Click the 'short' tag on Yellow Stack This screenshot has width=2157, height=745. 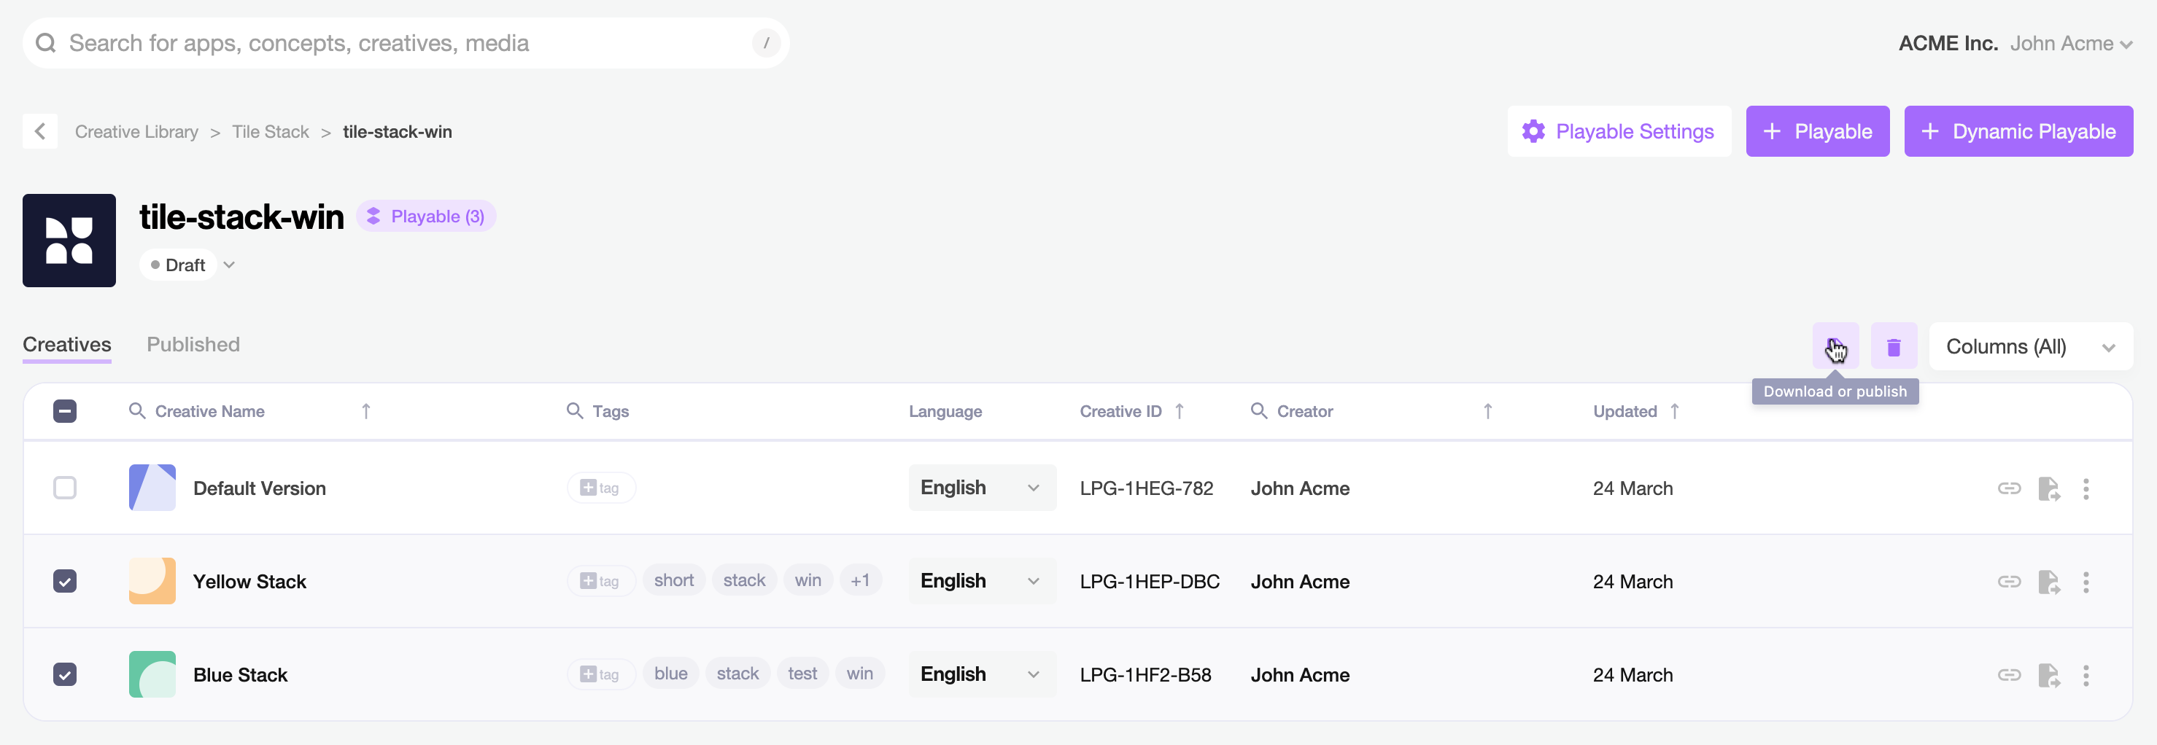(674, 581)
